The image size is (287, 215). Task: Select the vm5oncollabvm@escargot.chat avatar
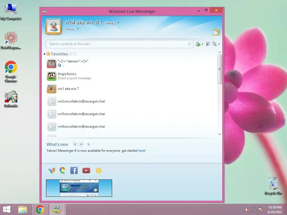(x=52, y=114)
